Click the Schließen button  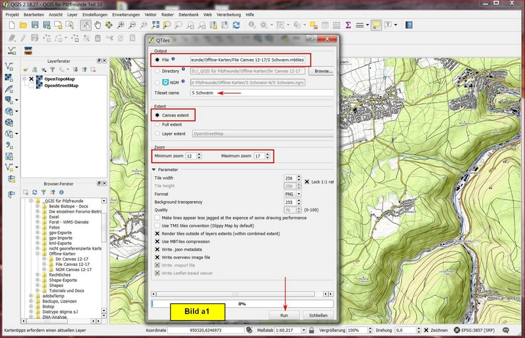pyautogui.click(x=318, y=315)
